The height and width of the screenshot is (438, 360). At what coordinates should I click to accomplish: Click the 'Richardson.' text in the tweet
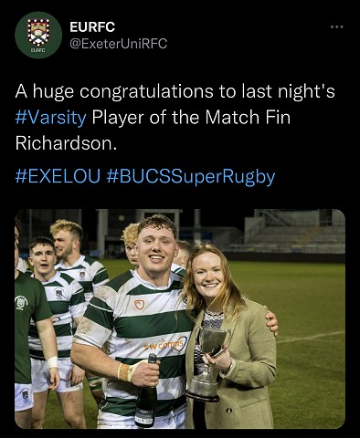pyautogui.click(x=66, y=142)
